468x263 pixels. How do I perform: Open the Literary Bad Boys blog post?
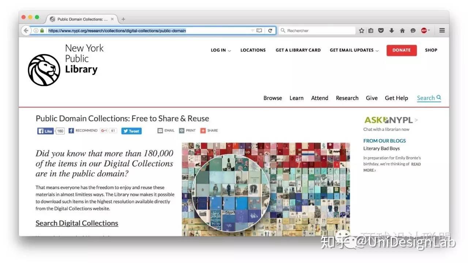[381, 148]
